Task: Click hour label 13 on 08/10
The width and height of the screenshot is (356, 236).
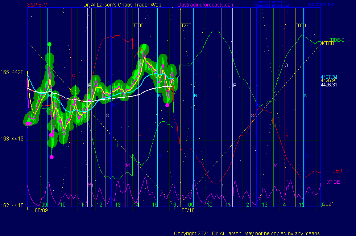Action: coord(265,205)
